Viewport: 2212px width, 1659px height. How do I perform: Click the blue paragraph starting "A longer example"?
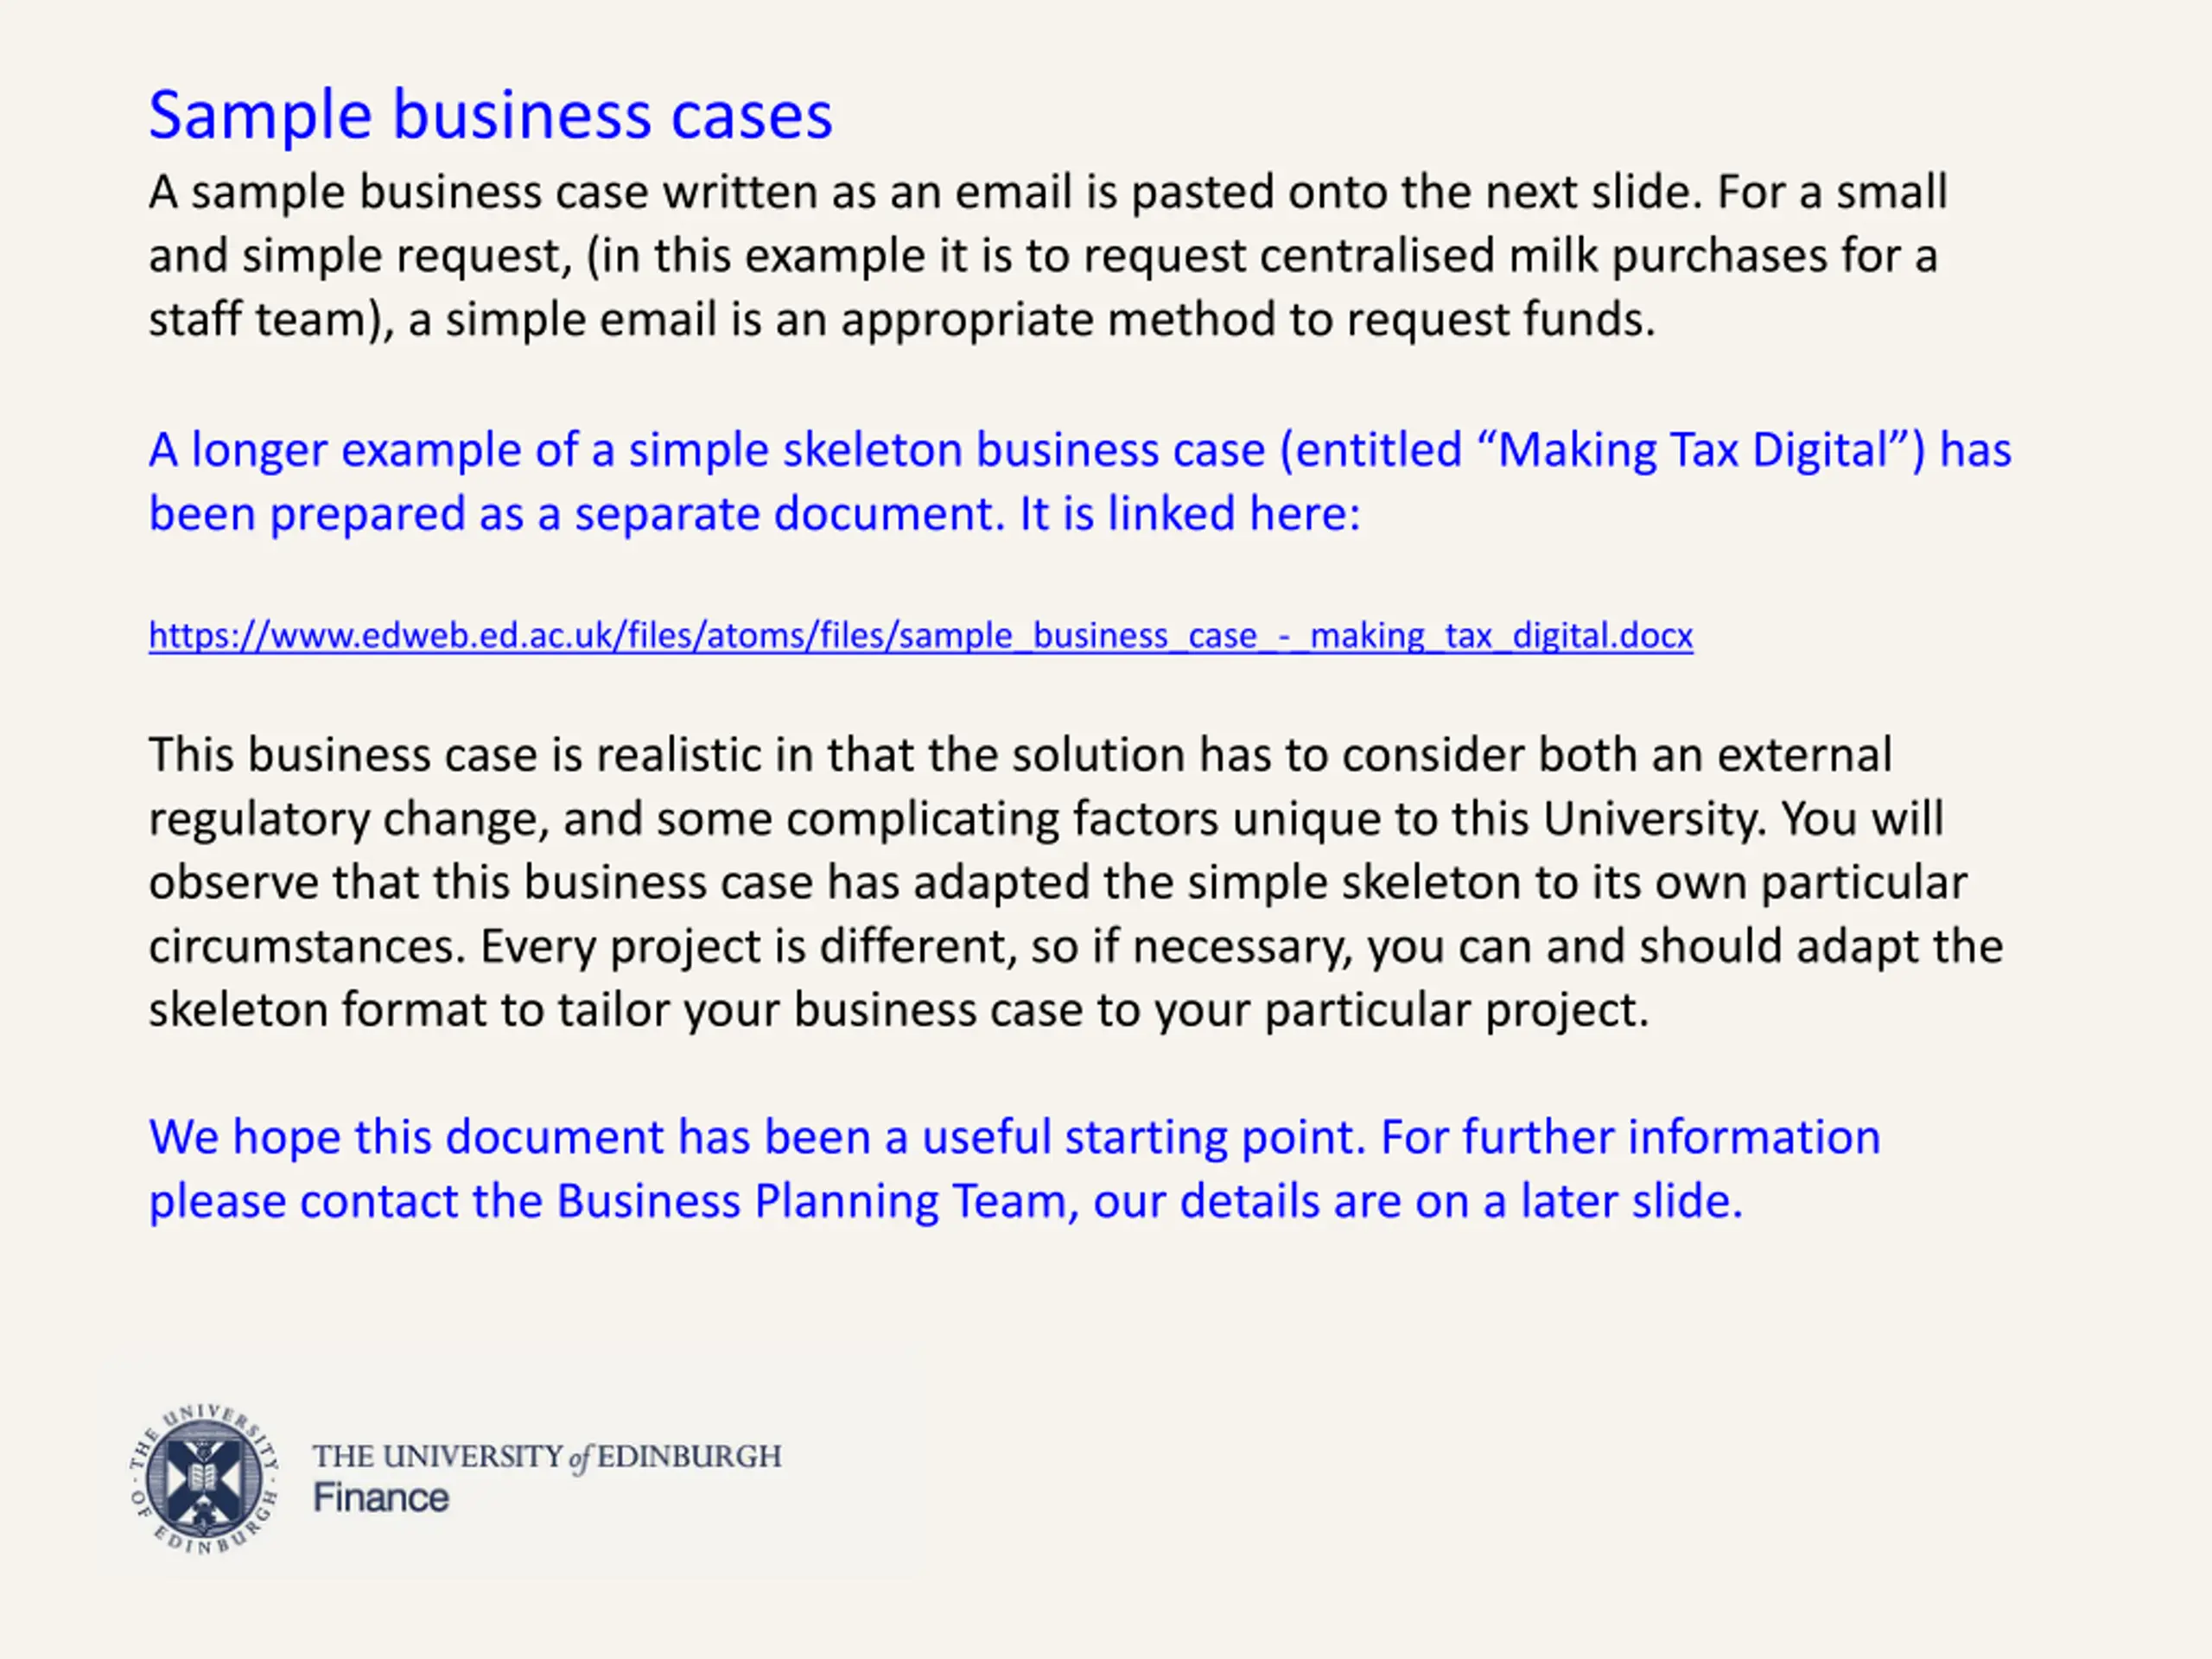pyautogui.click(x=1080, y=481)
